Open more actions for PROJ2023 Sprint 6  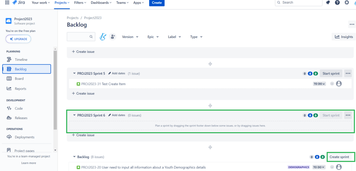click(x=348, y=115)
